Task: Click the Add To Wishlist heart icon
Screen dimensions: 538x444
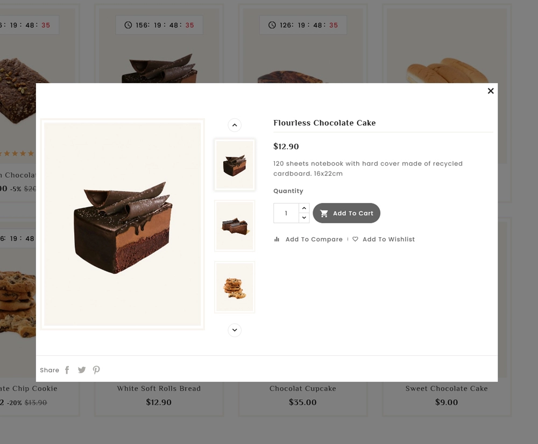Action: point(355,239)
